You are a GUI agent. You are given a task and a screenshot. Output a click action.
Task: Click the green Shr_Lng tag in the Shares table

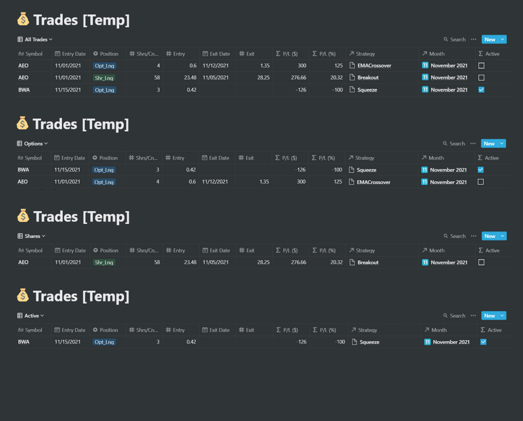[x=104, y=262]
